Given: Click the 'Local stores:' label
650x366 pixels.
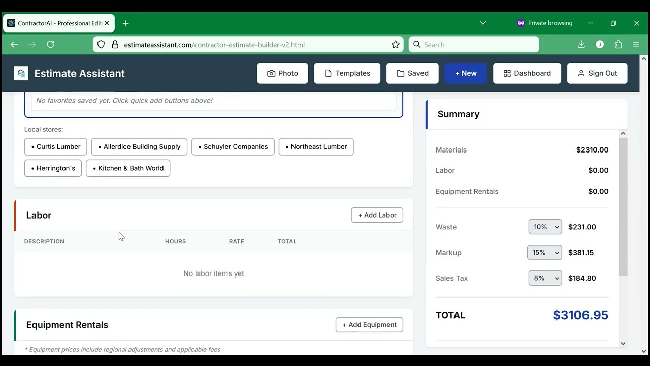Looking at the screenshot, I should pos(44,130).
